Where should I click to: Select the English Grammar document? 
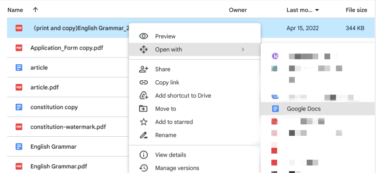[x=53, y=147]
